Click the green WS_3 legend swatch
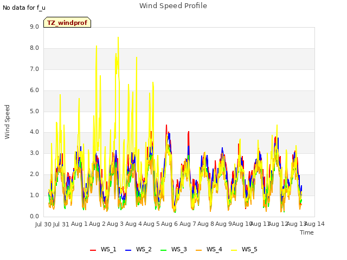This screenshot has height=260, width=347. (x=164, y=250)
